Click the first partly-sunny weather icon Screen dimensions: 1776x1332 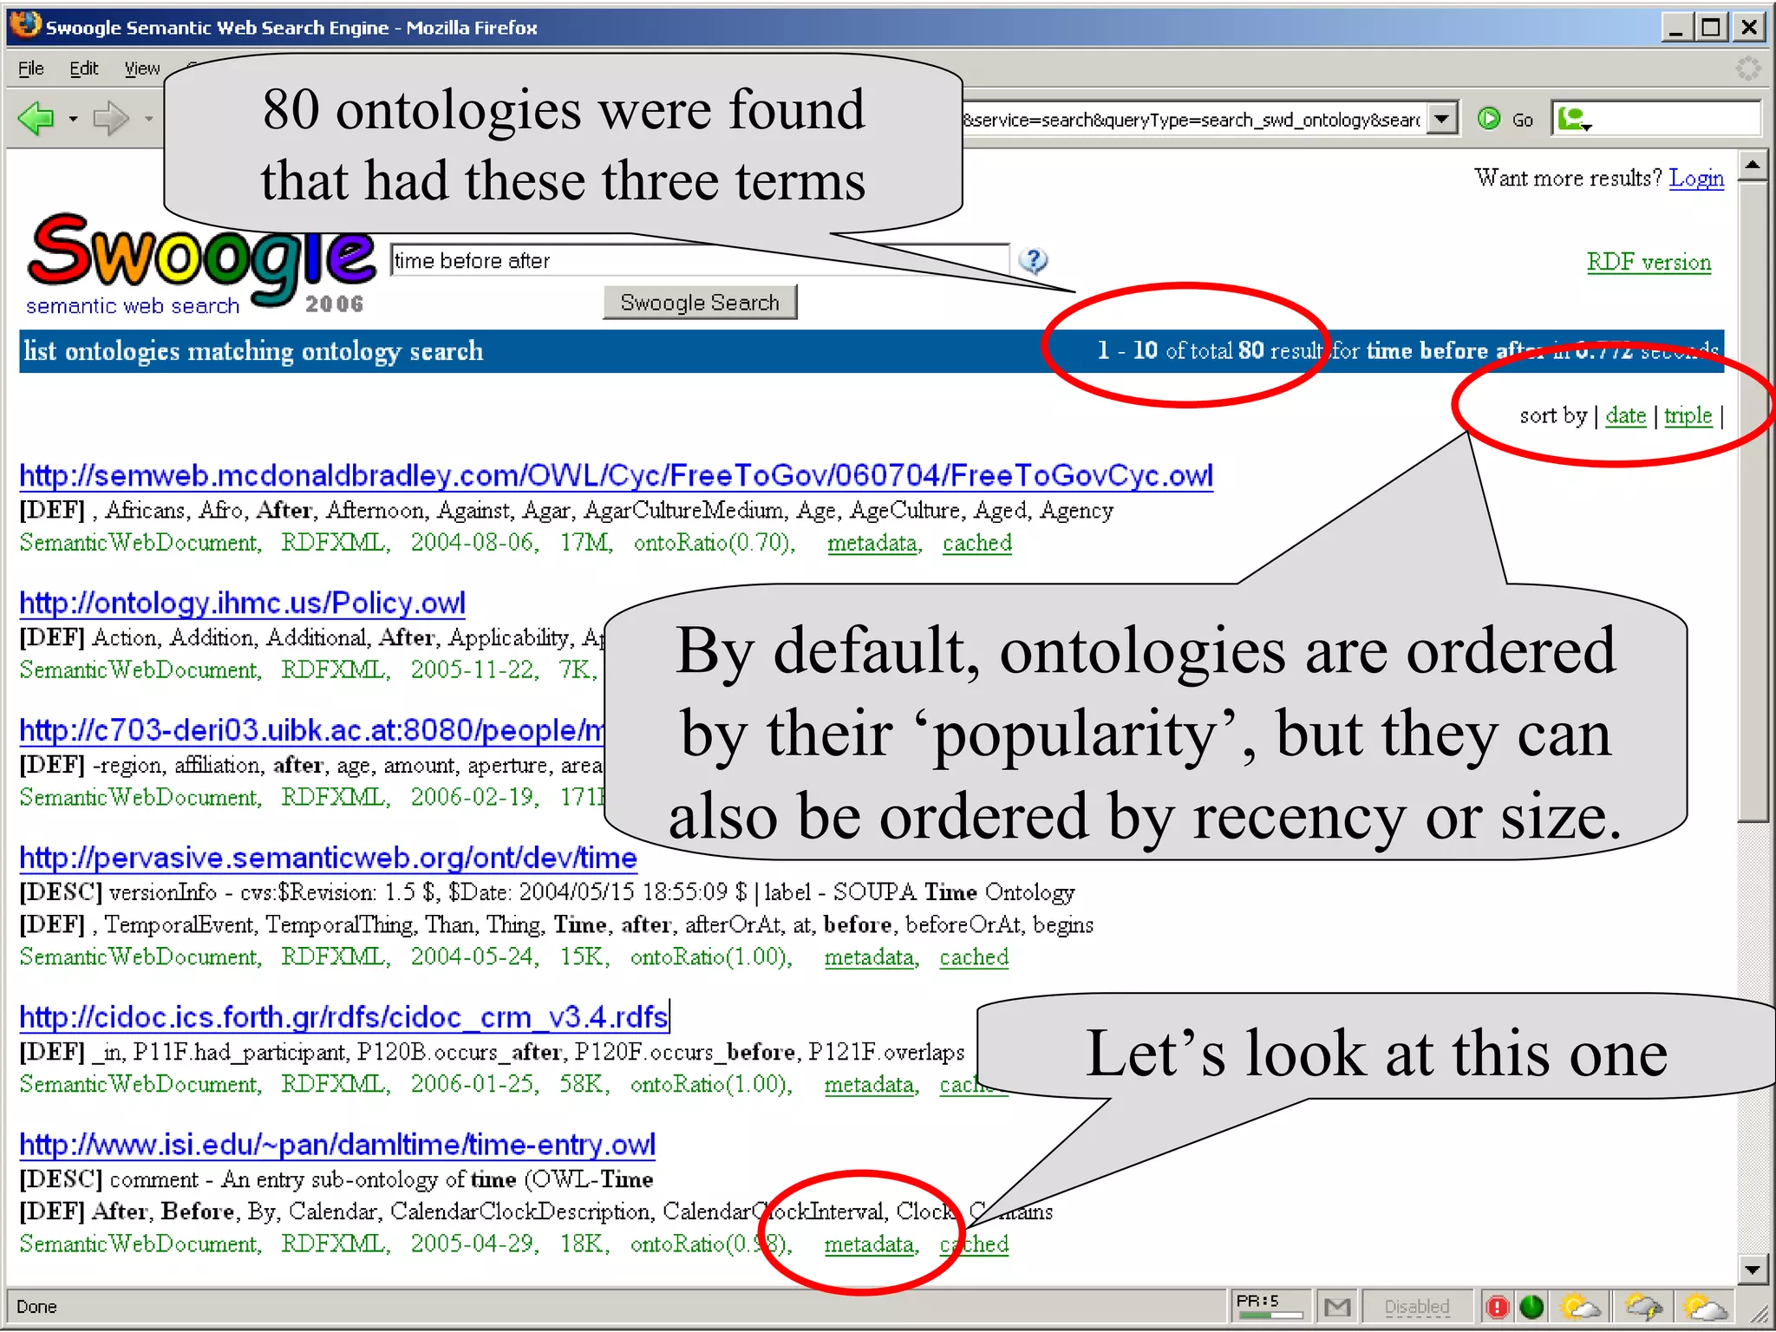(1580, 1306)
